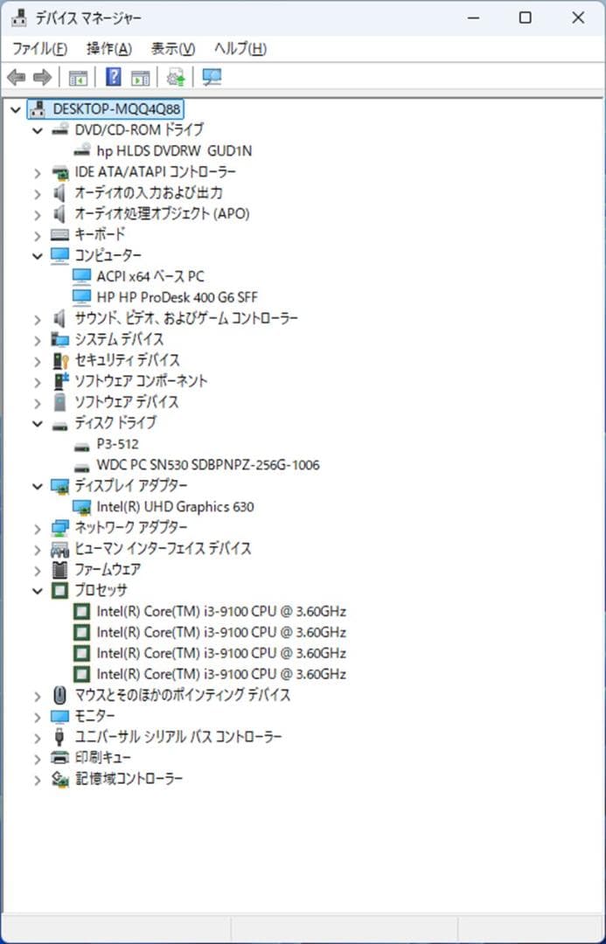
Task: Click the オーディオ処理オブジェクト (APO) speaker icon
Action: tap(59, 214)
